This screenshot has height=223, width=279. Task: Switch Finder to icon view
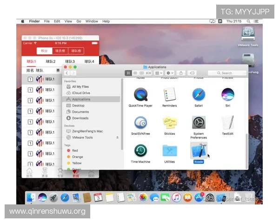[128, 73]
